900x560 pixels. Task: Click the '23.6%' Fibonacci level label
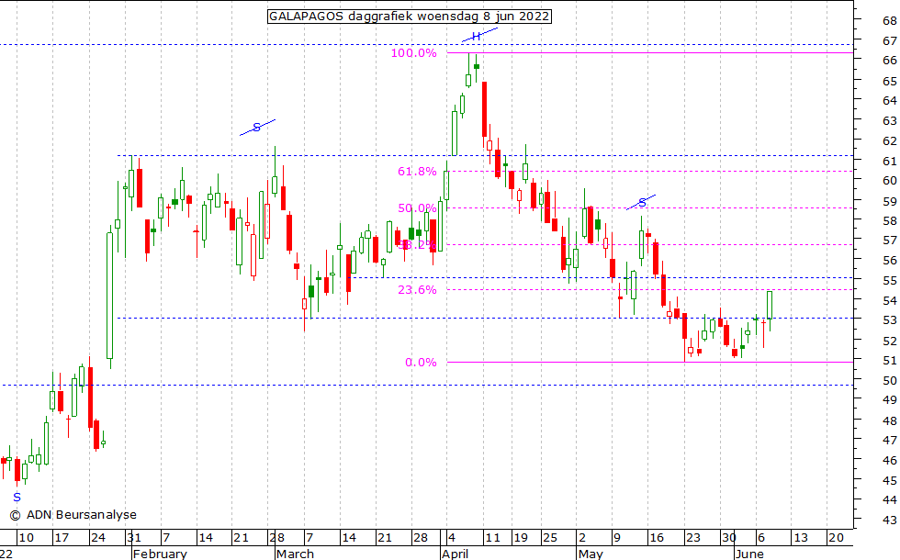click(417, 290)
